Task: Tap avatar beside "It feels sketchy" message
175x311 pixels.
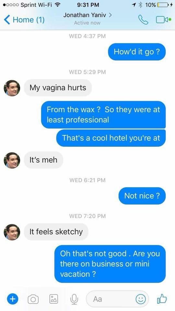Action: pyautogui.click(x=12, y=232)
